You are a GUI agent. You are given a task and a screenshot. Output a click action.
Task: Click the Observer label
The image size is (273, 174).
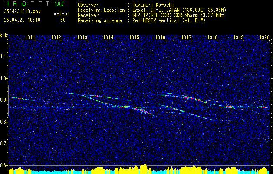88,5
